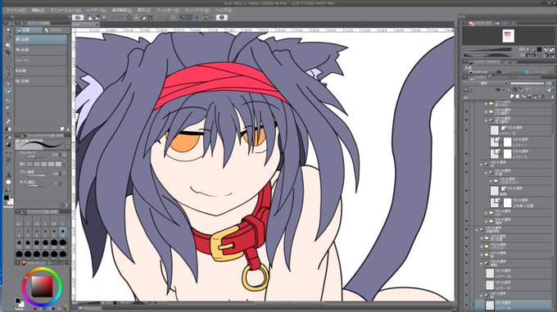This screenshot has height=312, width=557.
Task: Select the Gradient tool
Action: pyautogui.click(x=8, y=145)
